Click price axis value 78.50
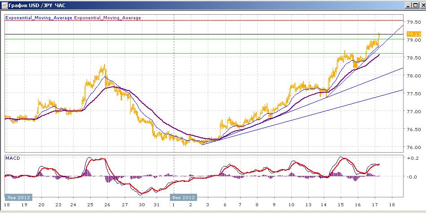The image size is (426, 213). [413, 58]
